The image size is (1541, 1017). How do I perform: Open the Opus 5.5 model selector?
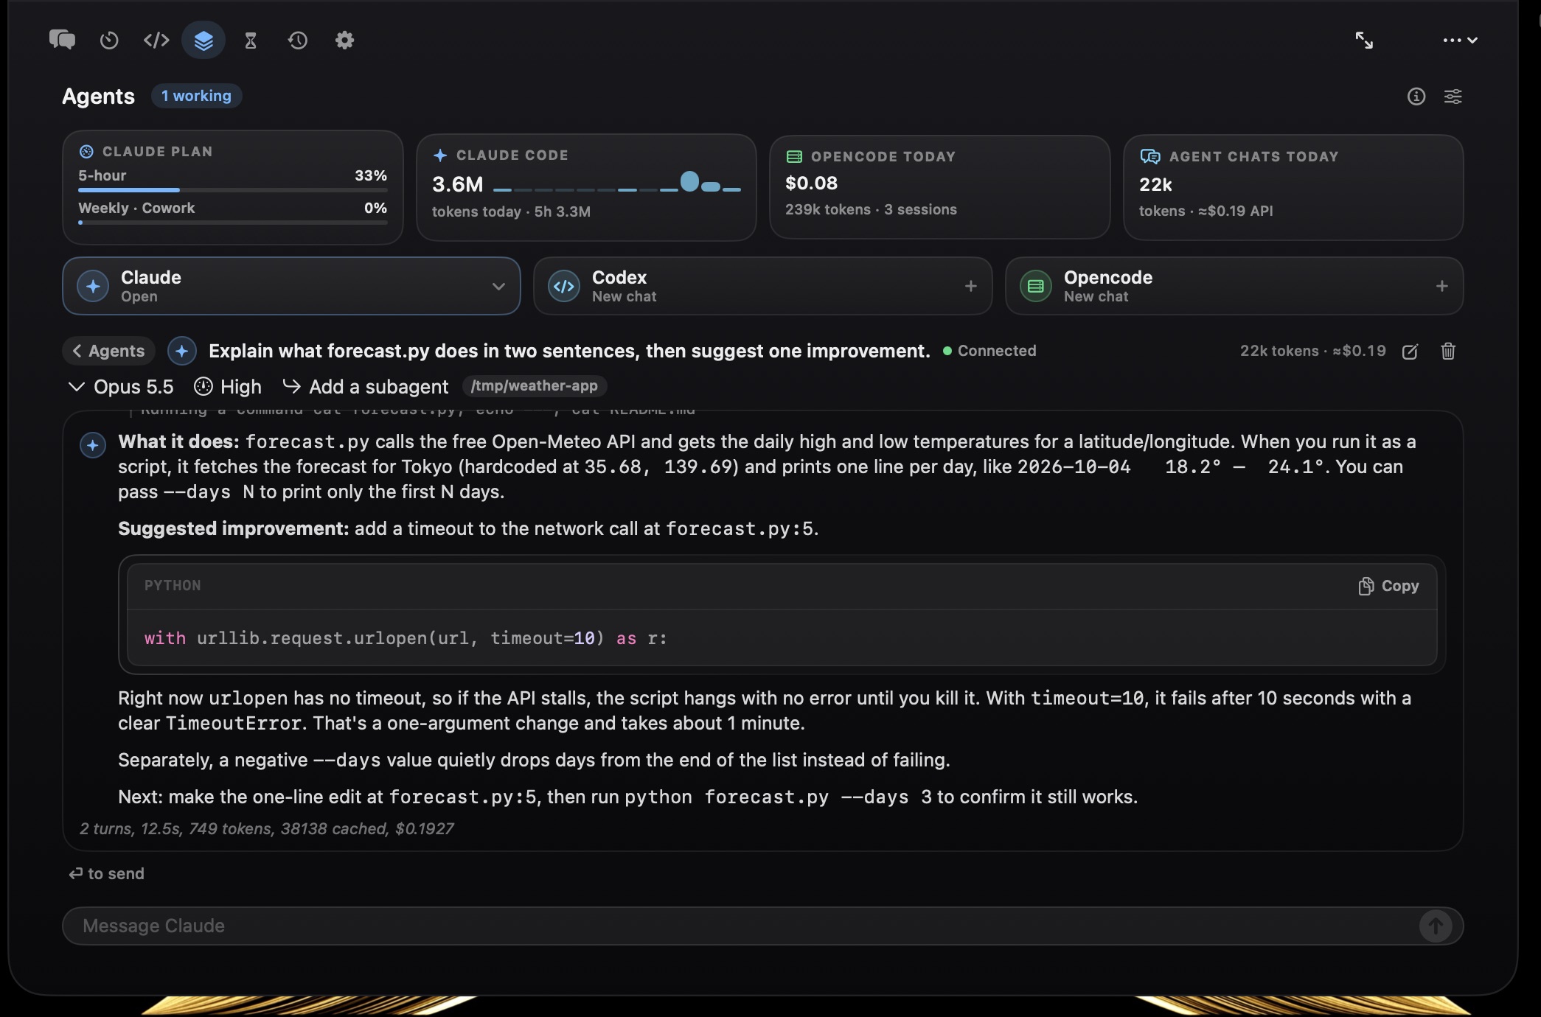(122, 387)
